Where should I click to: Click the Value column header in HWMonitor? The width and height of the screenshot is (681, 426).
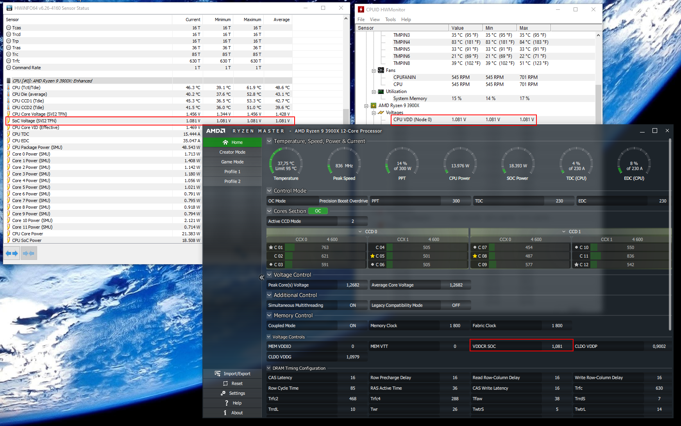(x=466, y=28)
